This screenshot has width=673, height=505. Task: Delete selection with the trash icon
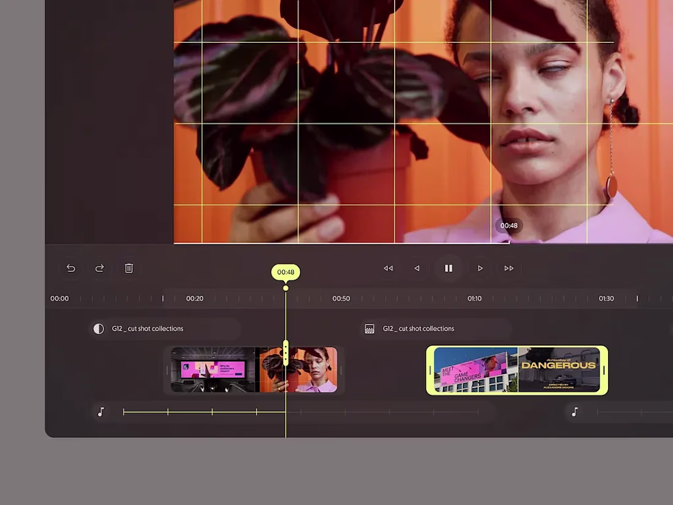pyautogui.click(x=128, y=268)
